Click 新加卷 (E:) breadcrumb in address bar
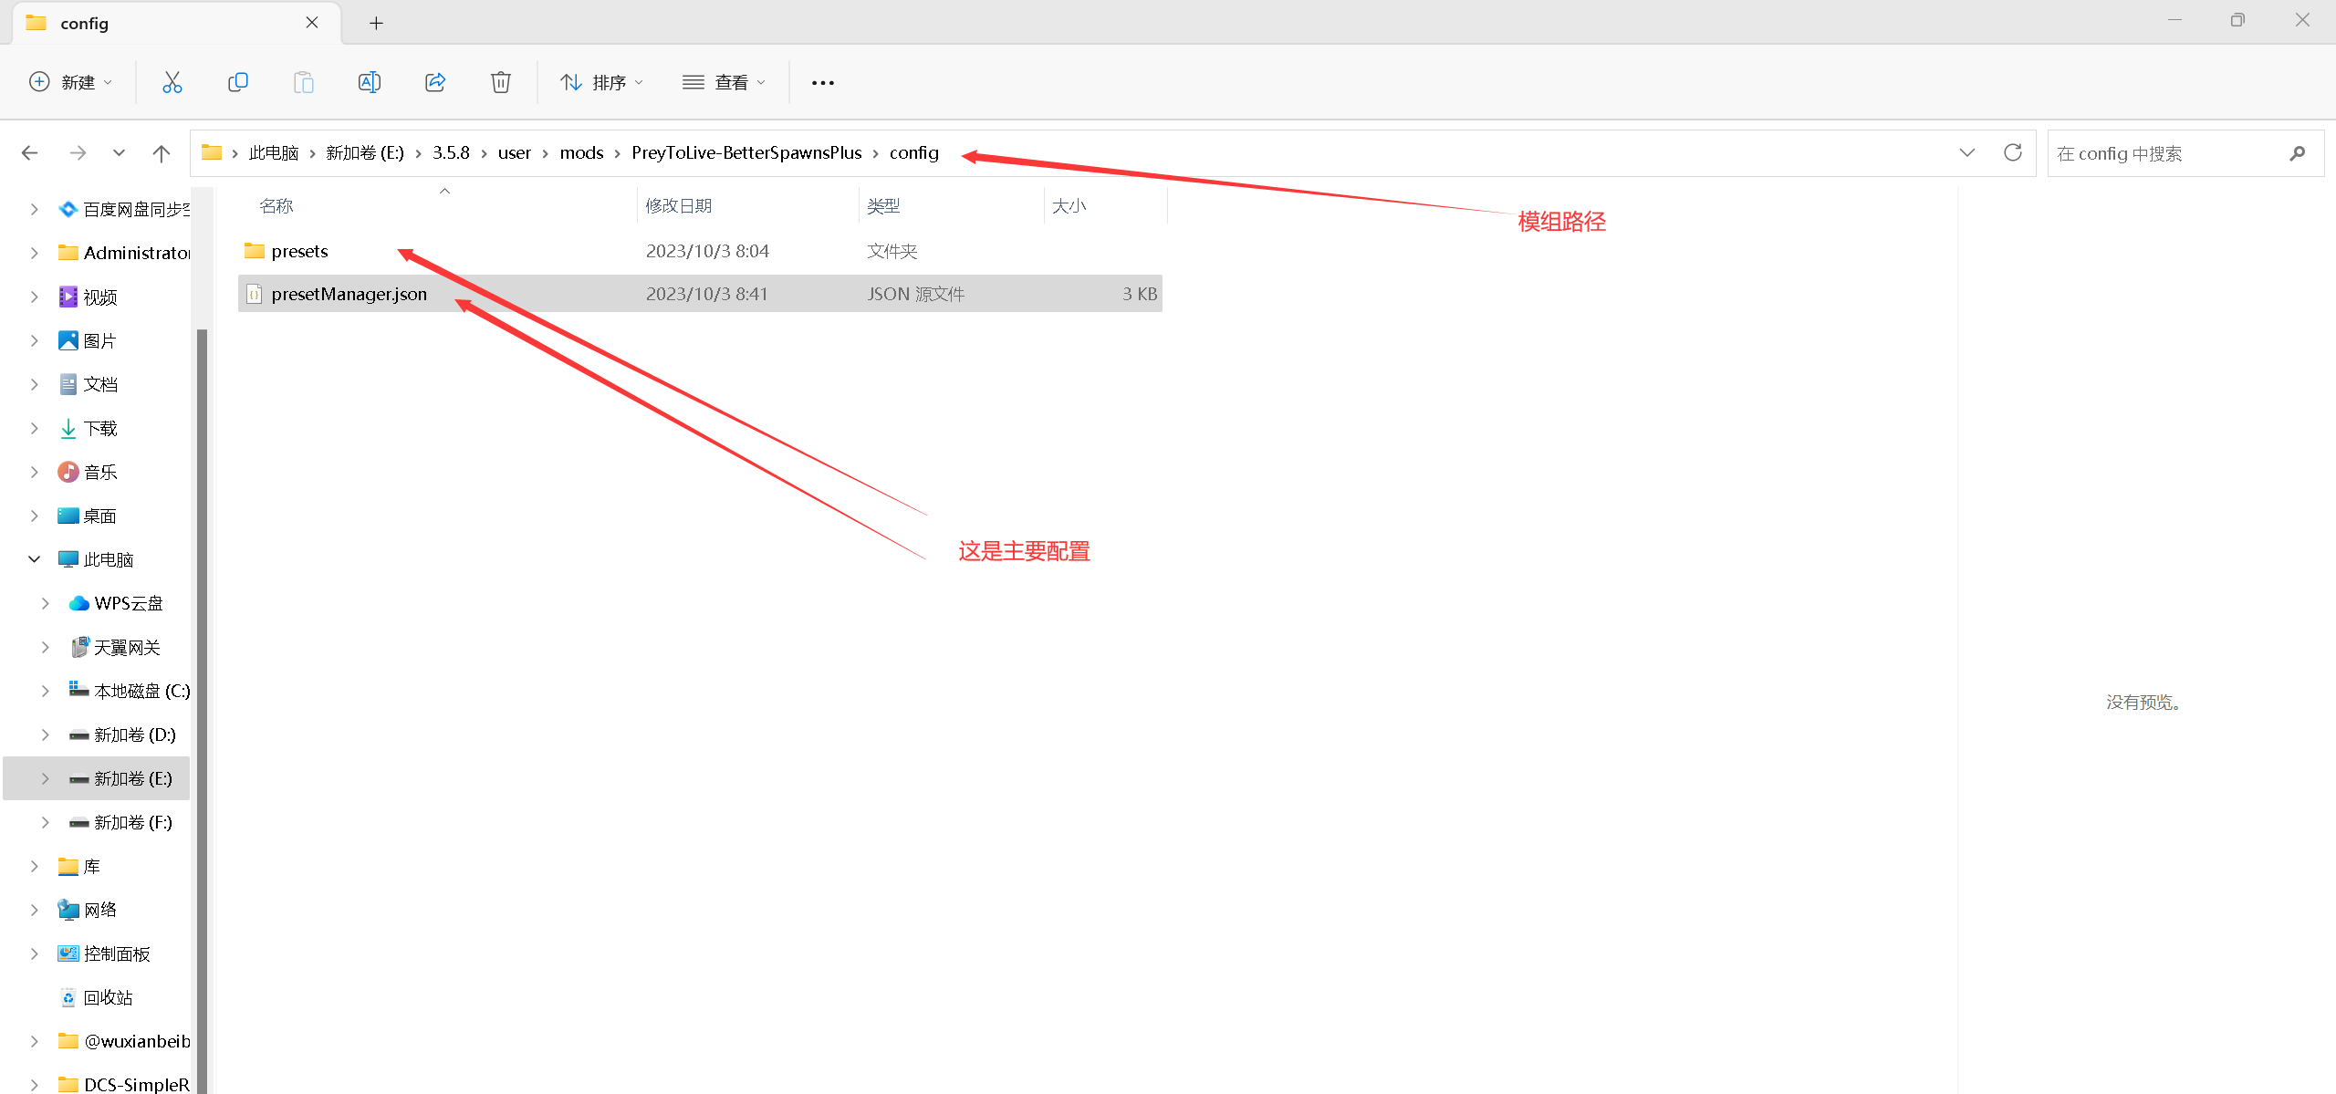 (x=365, y=153)
